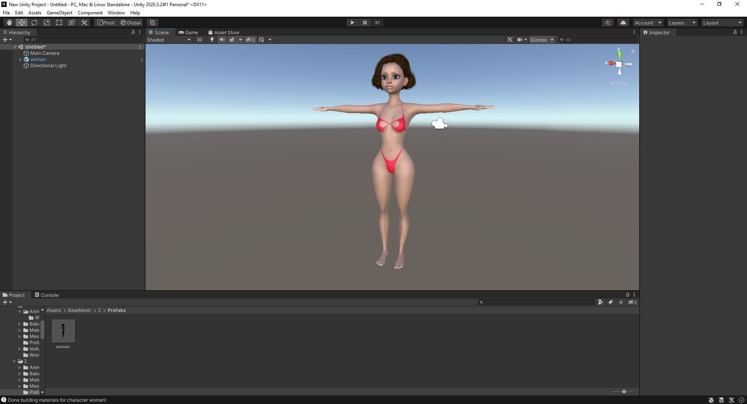Select the Move tool

21,23
